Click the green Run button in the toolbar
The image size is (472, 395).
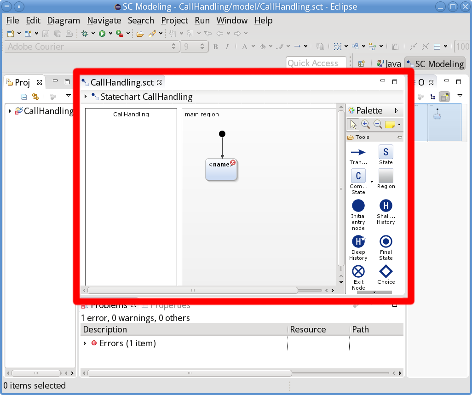tap(102, 34)
